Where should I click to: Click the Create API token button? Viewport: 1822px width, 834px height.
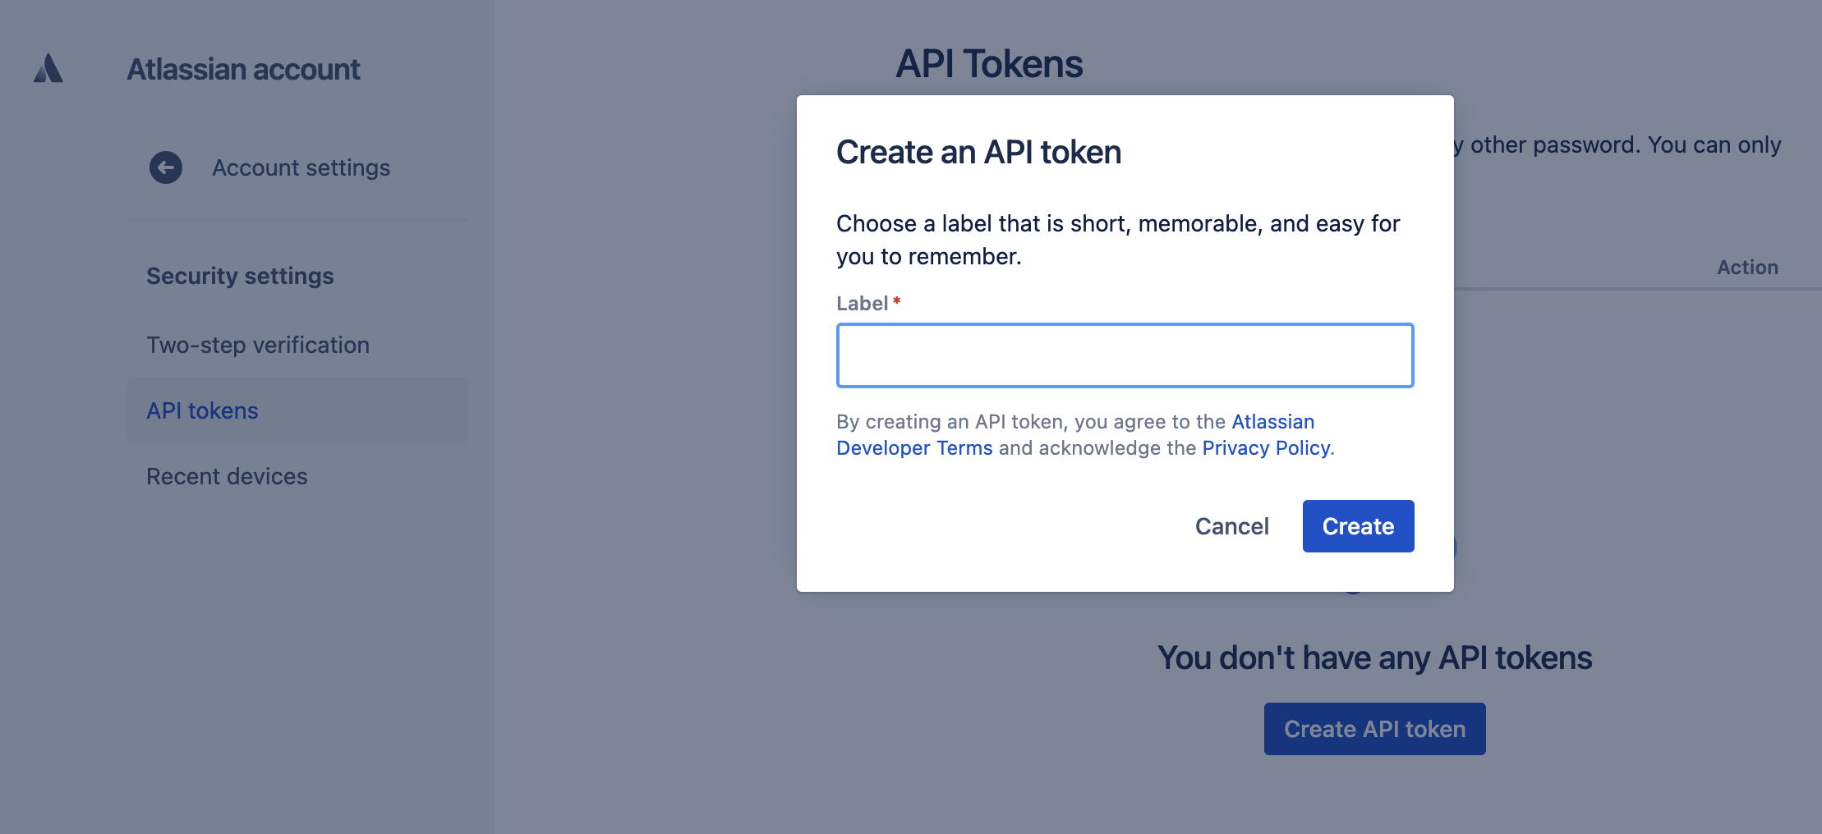pos(1374,729)
